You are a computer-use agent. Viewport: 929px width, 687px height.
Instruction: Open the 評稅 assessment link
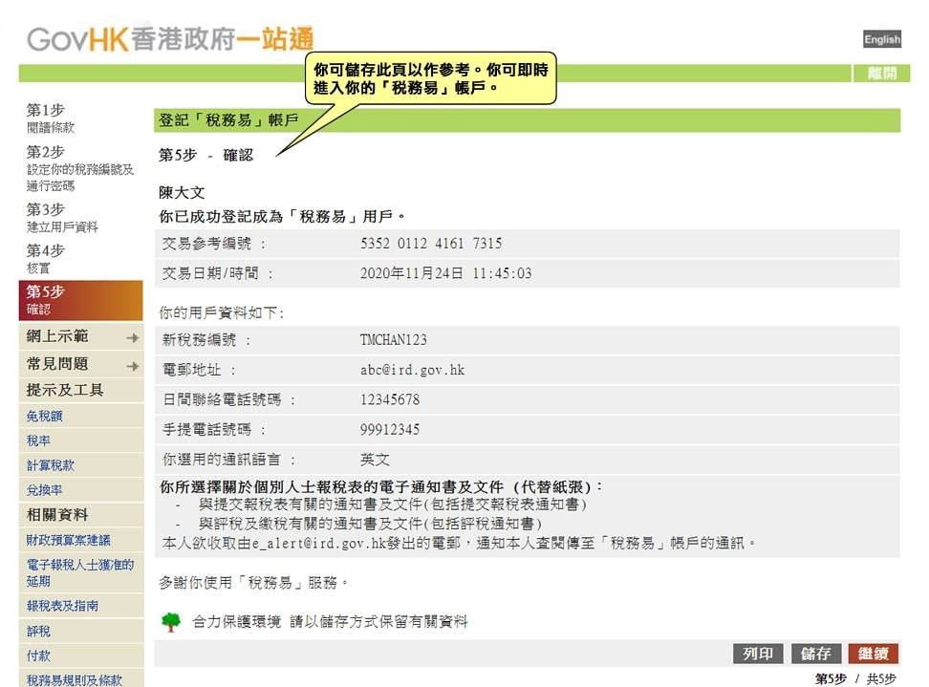[38, 631]
